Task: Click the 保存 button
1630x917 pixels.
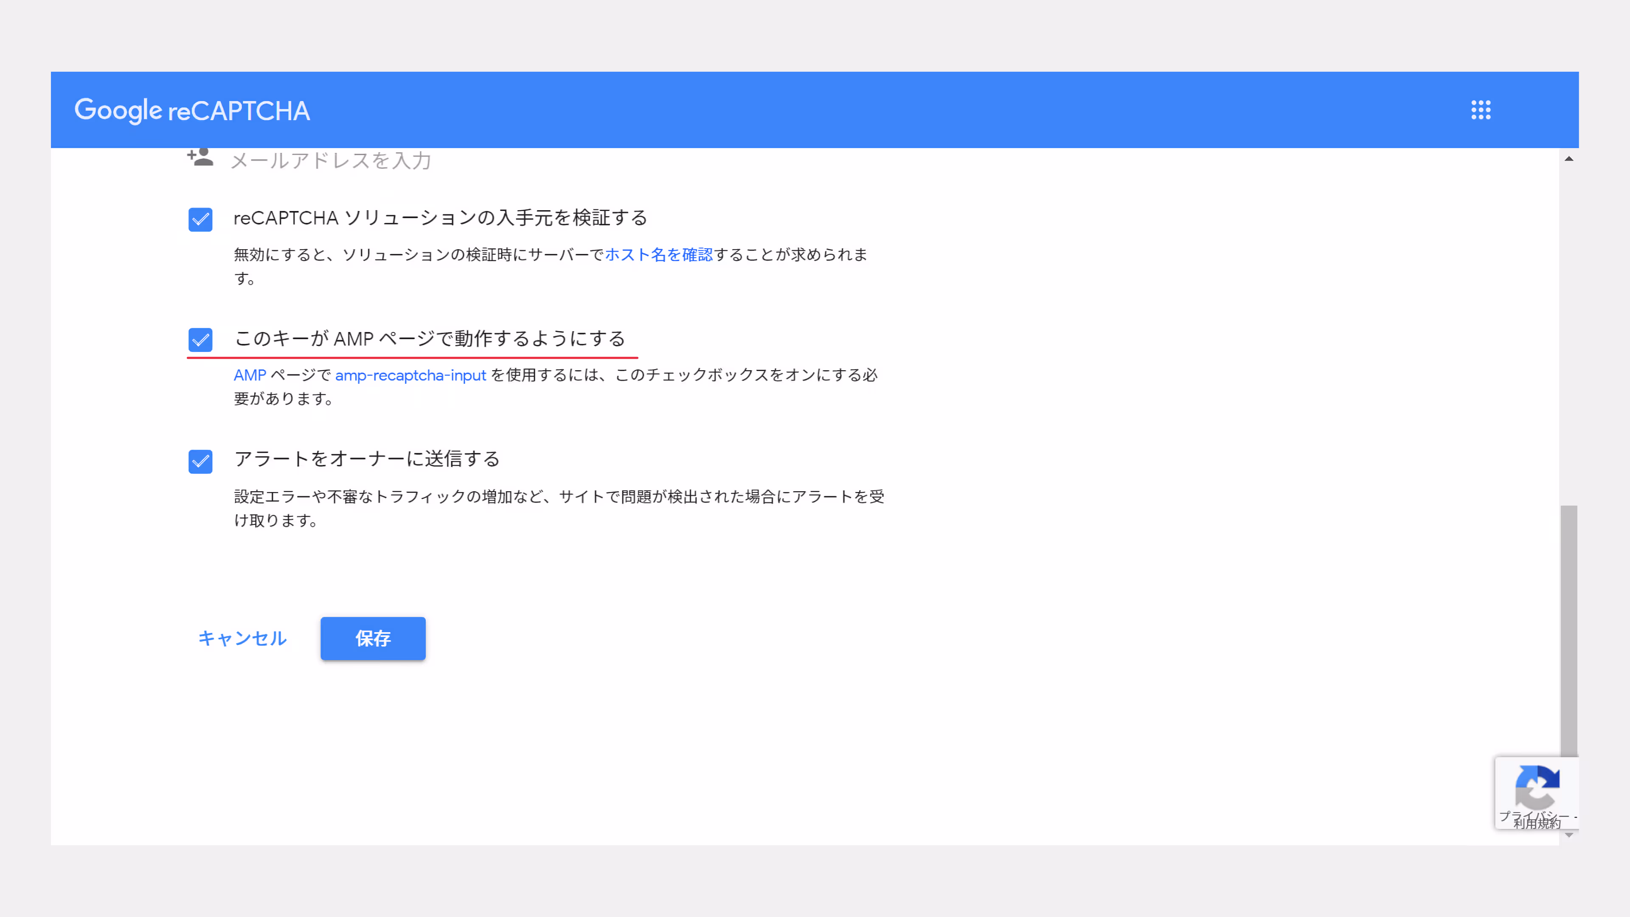Action: pyautogui.click(x=374, y=638)
